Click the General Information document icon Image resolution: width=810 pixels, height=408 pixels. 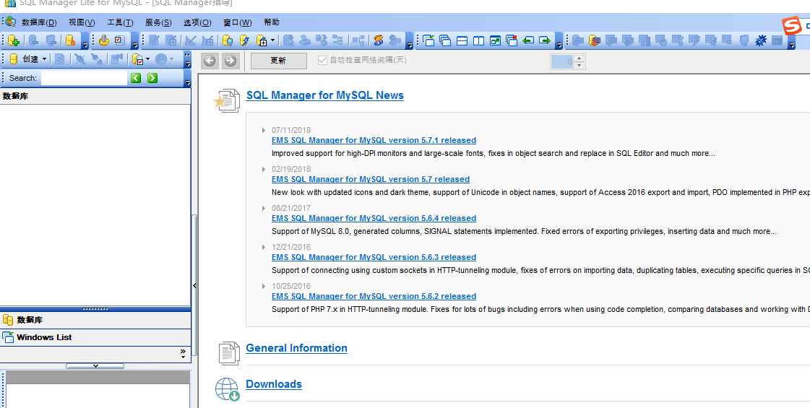[229, 353]
